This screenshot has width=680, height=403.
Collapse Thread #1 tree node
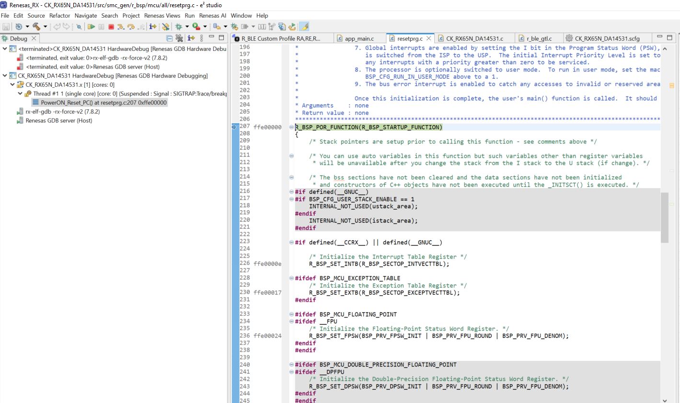[20, 94]
